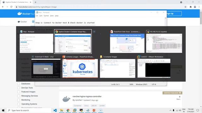Open Notepad Help menu
Image resolution: width=202 pixels, height=113 pixels.
click(x=57, y=16)
